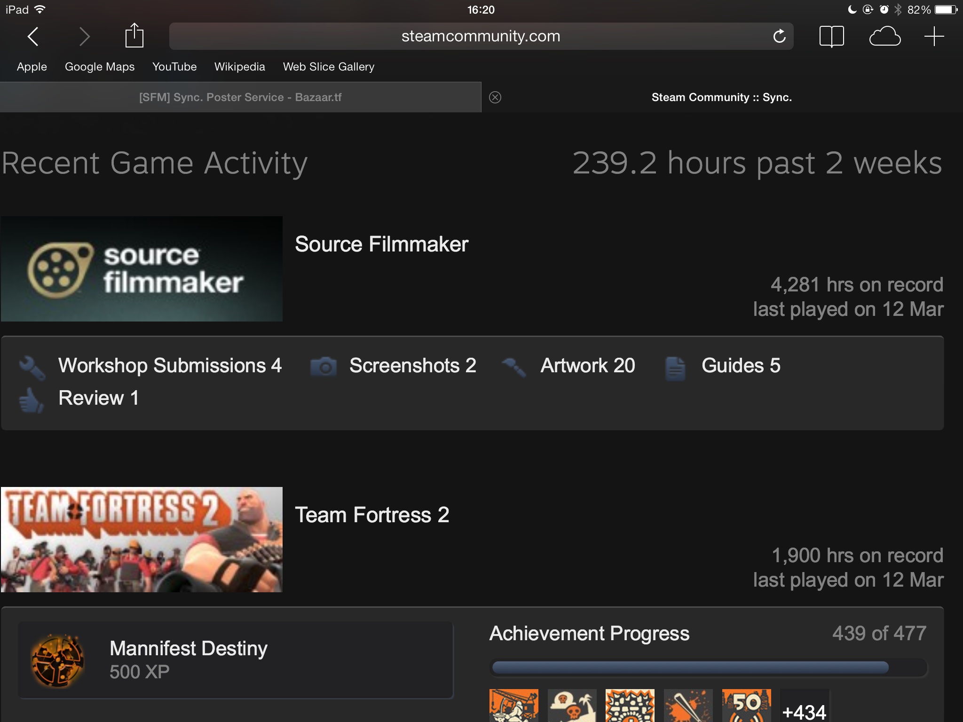Click the Mannifest Destiny badge icon
This screenshot has width=963, height=722.
click(57, 660)
